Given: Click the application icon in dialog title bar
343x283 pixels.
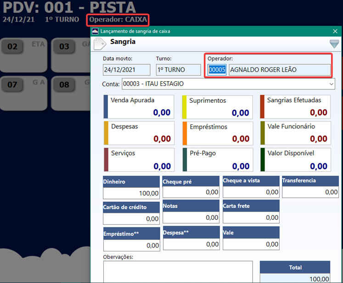Looking at the screenshot, I should click(x=95, y=31).
